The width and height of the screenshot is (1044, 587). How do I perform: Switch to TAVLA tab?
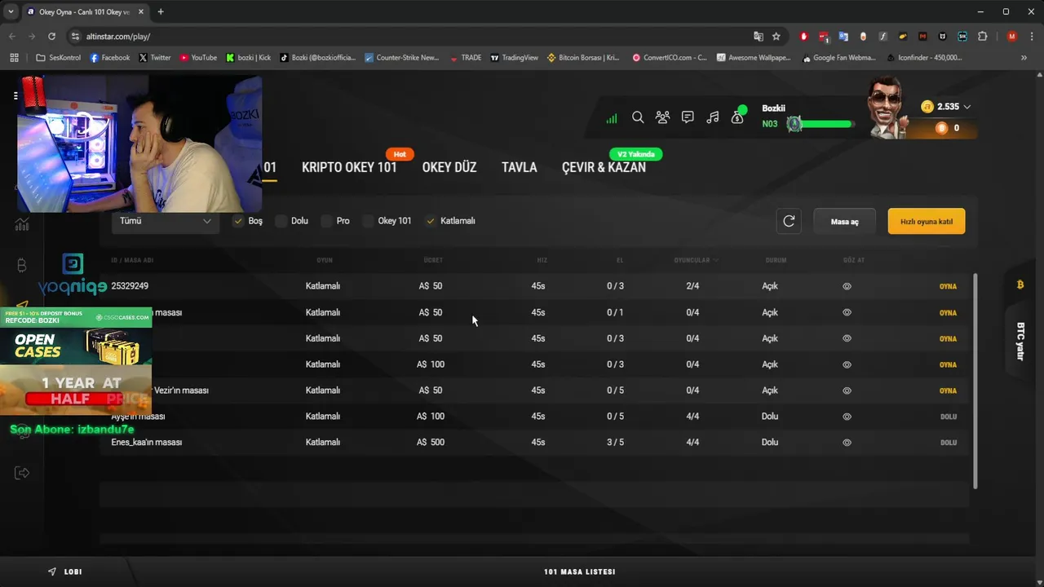click(520, 167)
